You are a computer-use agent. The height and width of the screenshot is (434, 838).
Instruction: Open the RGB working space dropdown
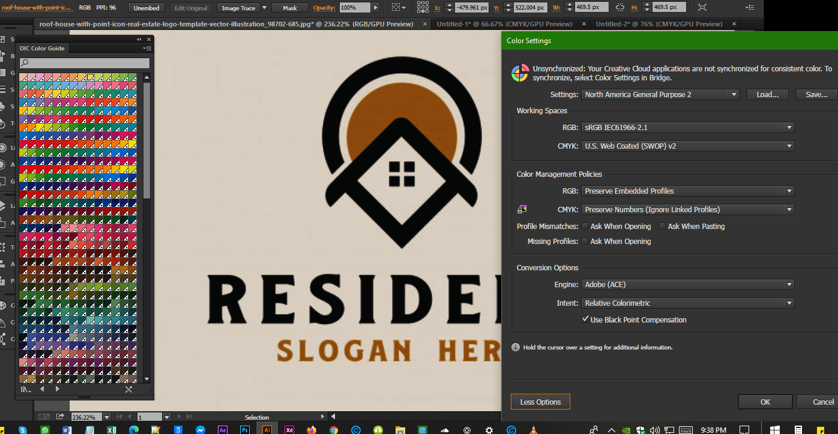tap(688, 127)
